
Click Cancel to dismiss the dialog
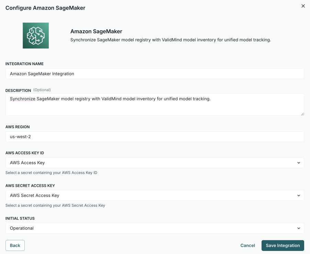click(247, 245)
